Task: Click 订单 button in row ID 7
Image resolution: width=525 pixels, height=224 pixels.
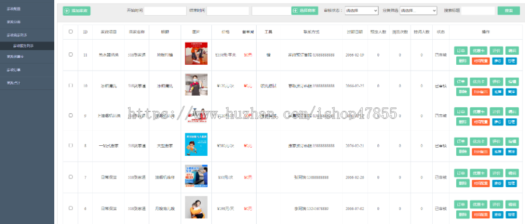Action: click(461, 173)
